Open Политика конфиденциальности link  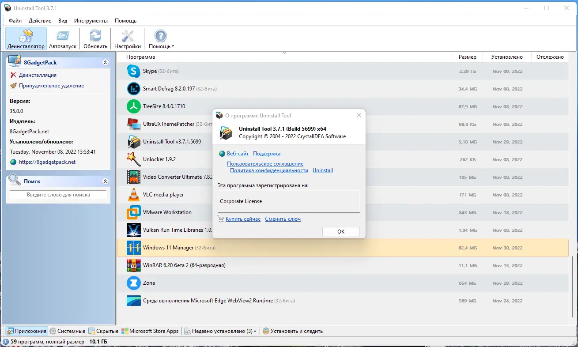pos(269,170)
